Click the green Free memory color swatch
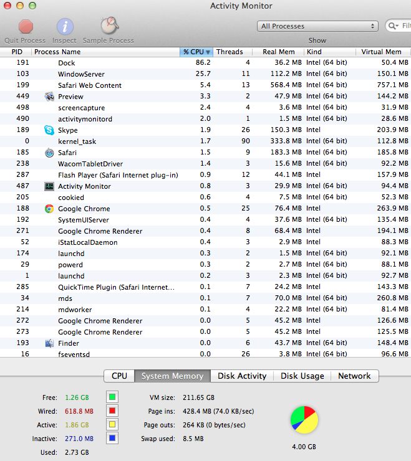Screen dimensions: 411x461 [112, 397]
